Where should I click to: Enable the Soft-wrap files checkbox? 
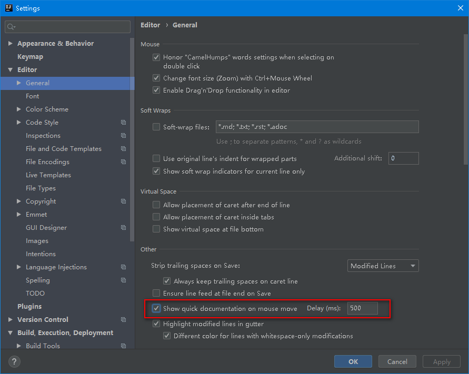(156, 127)
